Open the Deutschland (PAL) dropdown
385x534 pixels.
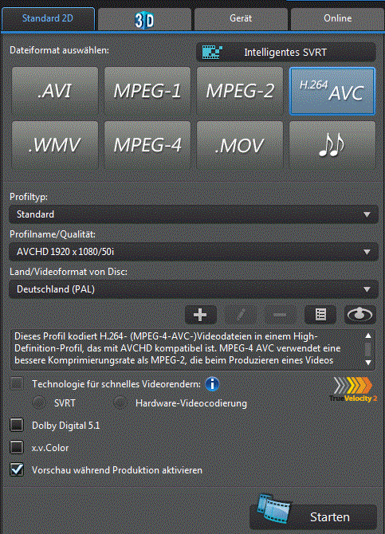point(194,289)
